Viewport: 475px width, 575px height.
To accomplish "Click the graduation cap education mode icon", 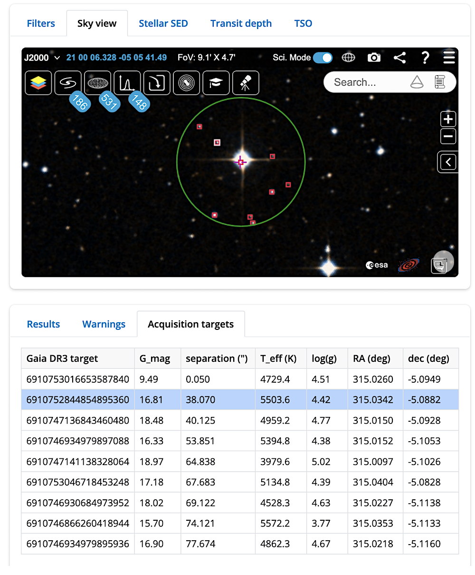I will (x=216, y=82).
